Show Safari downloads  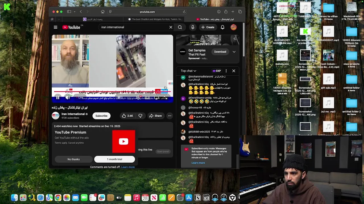(x=219, y=12)
